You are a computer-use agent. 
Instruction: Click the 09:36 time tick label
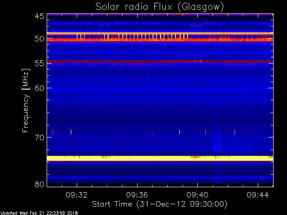pos(137,195)
